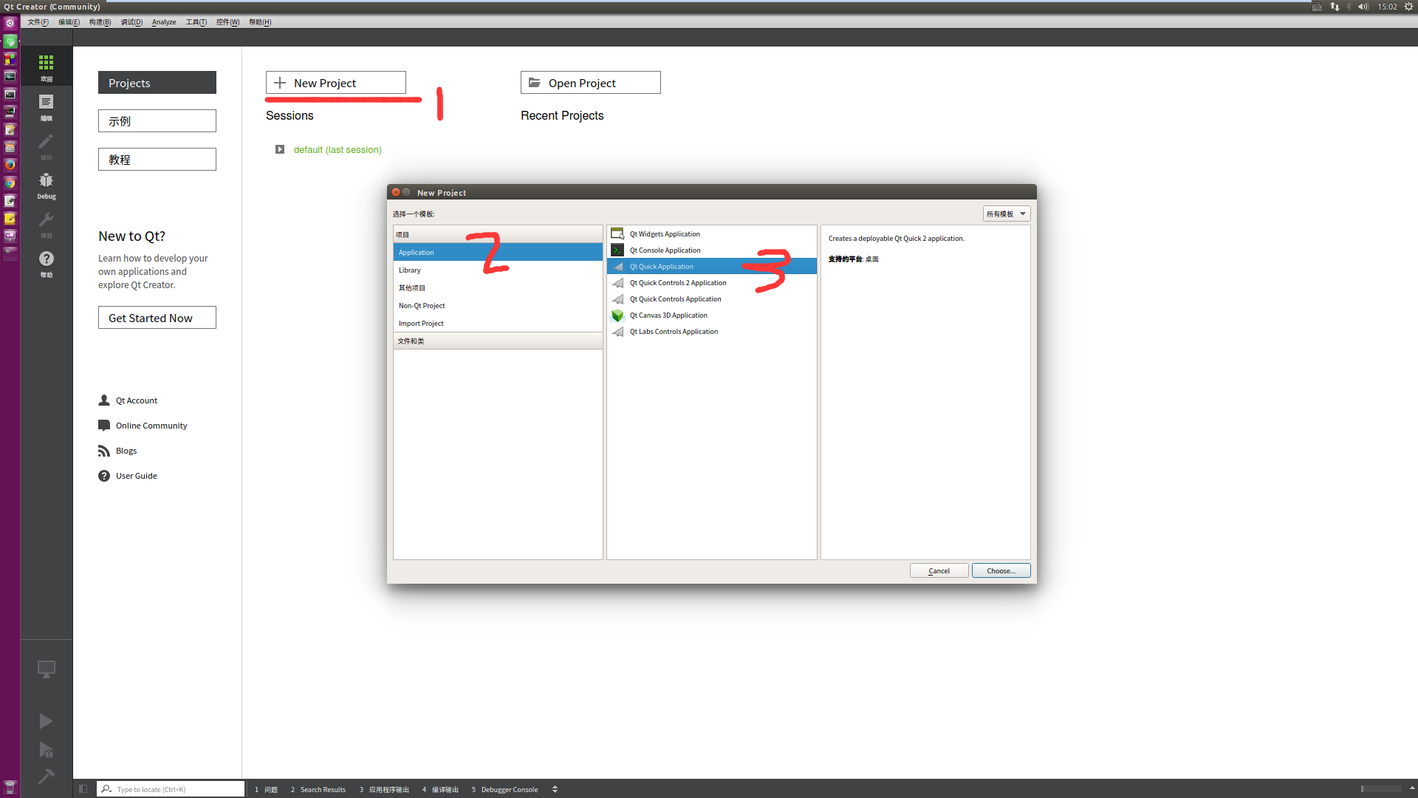Open the Help (帮助) mode
Image resolution: width=1418 pixels, height=798 pixels.
[x=46, y=263]
